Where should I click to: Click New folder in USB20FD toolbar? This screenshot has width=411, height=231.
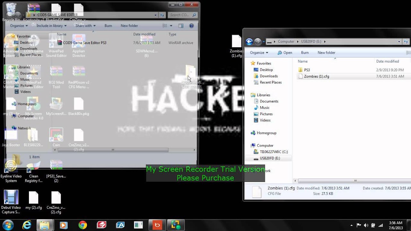326,53
